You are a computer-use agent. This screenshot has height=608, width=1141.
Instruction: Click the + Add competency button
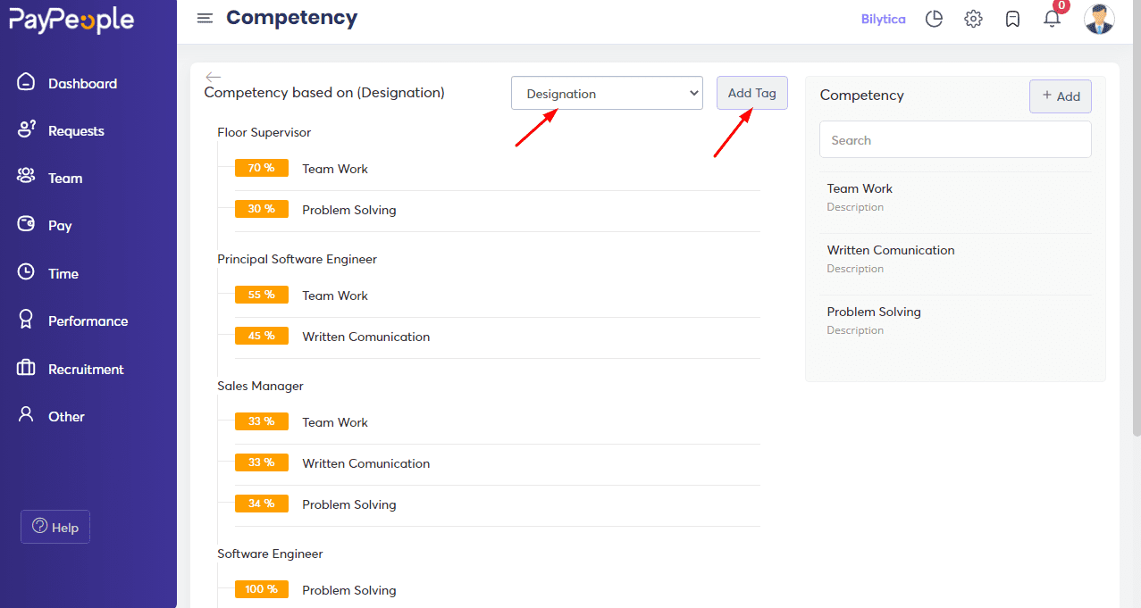[1061, 96]
